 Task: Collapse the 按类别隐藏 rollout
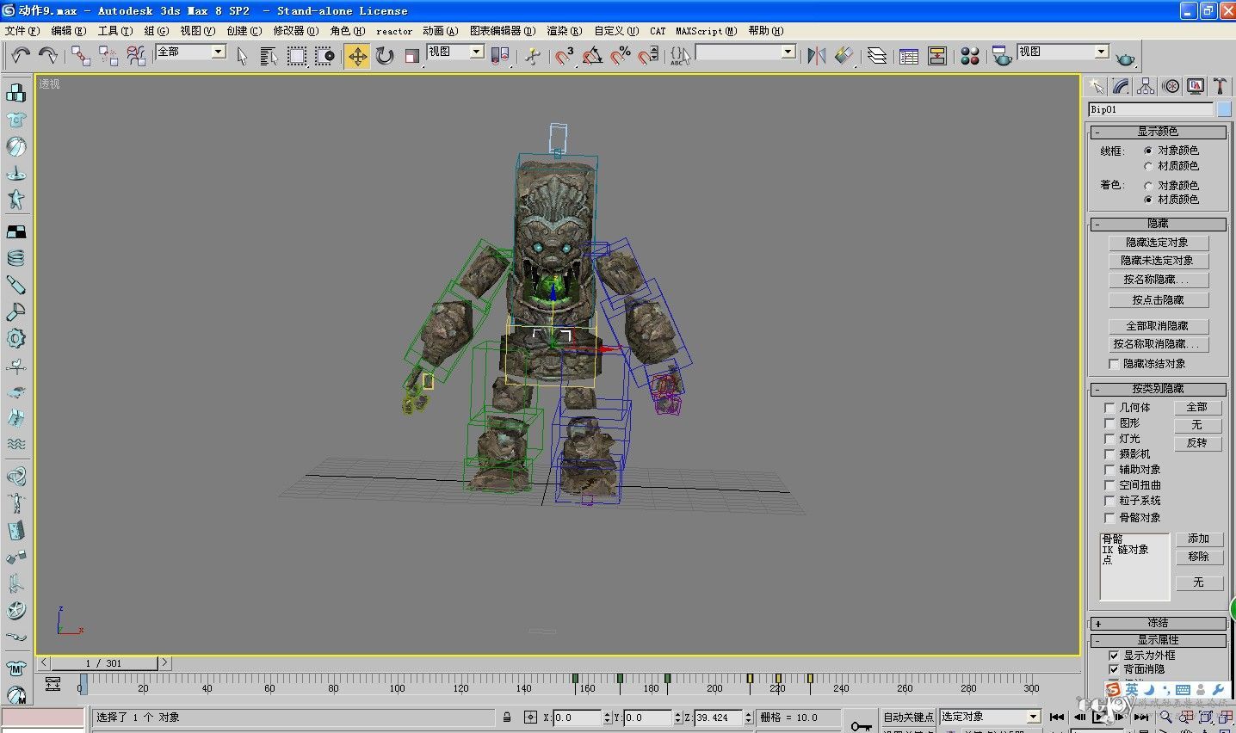(1158, 389)
